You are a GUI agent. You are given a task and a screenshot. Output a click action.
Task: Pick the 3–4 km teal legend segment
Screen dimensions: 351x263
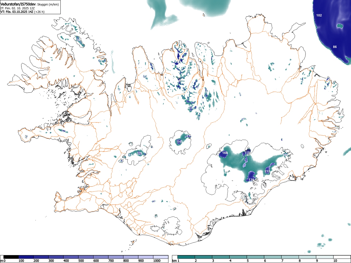point(221,257)
